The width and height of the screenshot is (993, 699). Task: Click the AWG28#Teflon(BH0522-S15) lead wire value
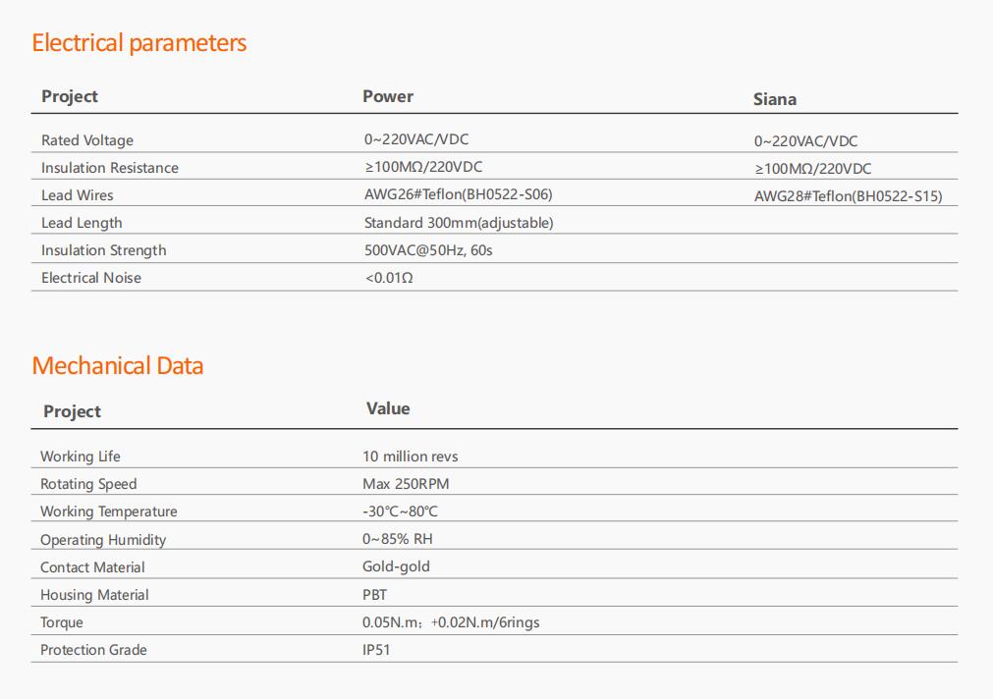[848, 196]
